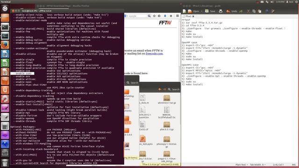Open the mail indicator in the top panel
The height and width of the screenshot is (168, 299).
pos(262,2)
